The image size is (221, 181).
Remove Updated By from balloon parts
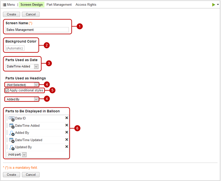point(67,147)
